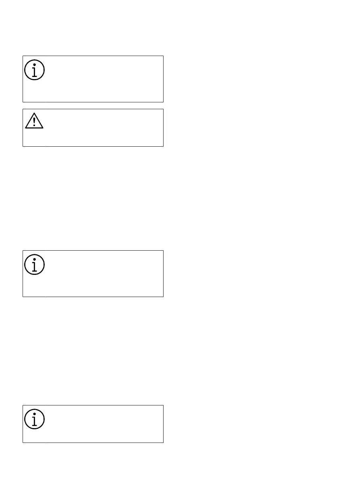Click the empty text area of the bottom info box
338x480 pixels.
tap(104, 424)
